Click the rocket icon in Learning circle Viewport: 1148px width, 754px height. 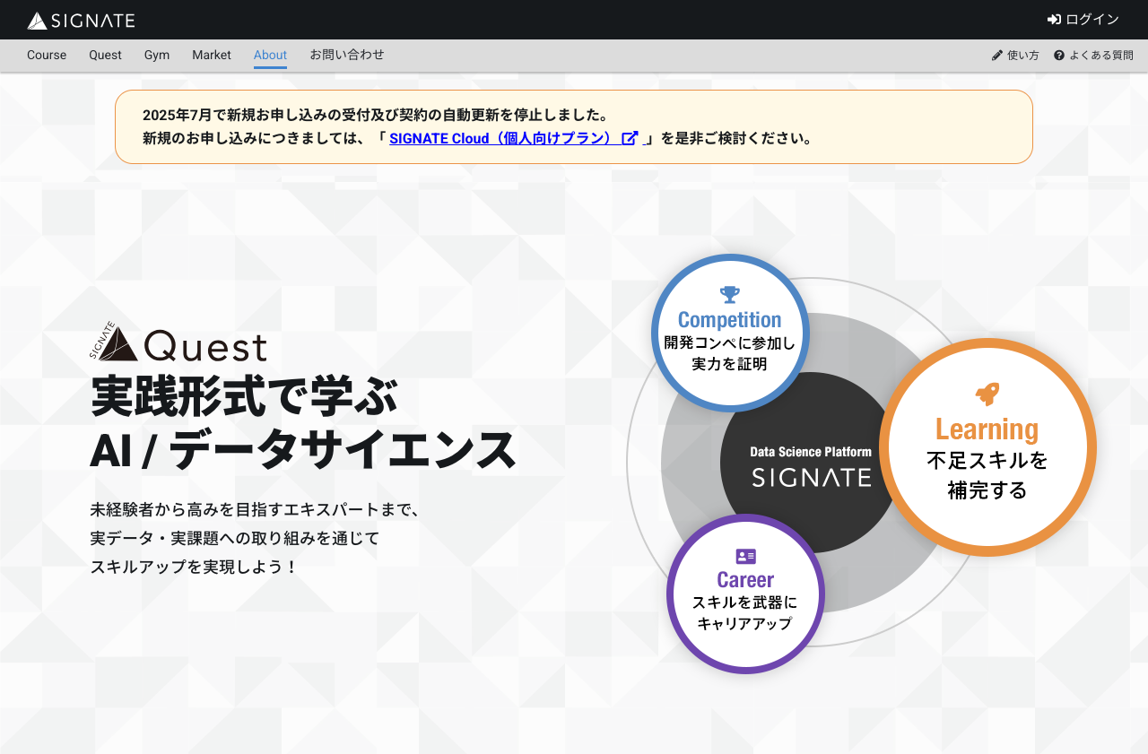[x=987, y=394]
